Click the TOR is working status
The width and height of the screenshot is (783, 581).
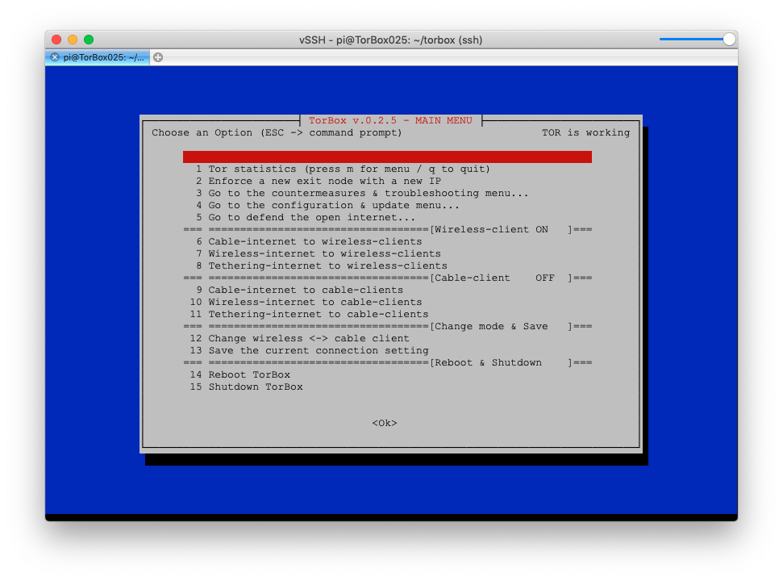click(x=585, y=132)
